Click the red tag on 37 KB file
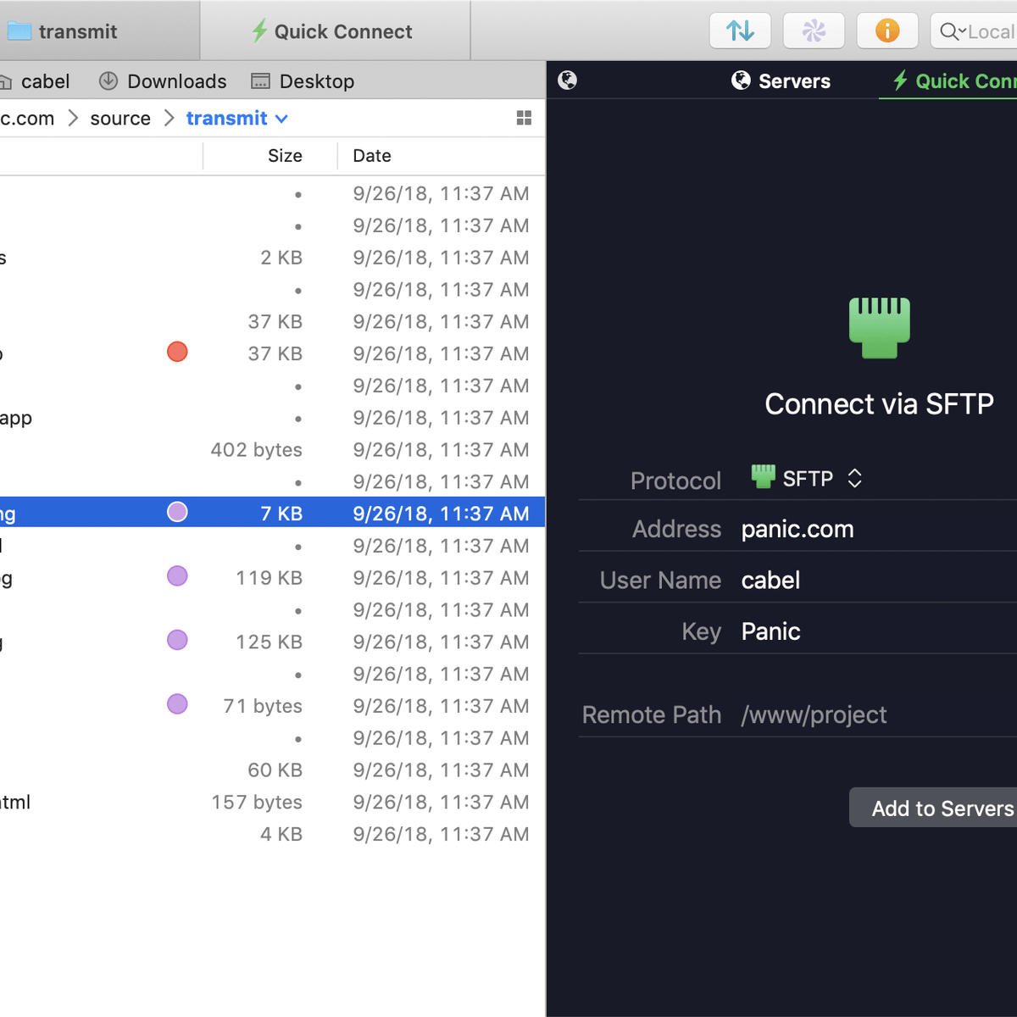 point(177,352)
